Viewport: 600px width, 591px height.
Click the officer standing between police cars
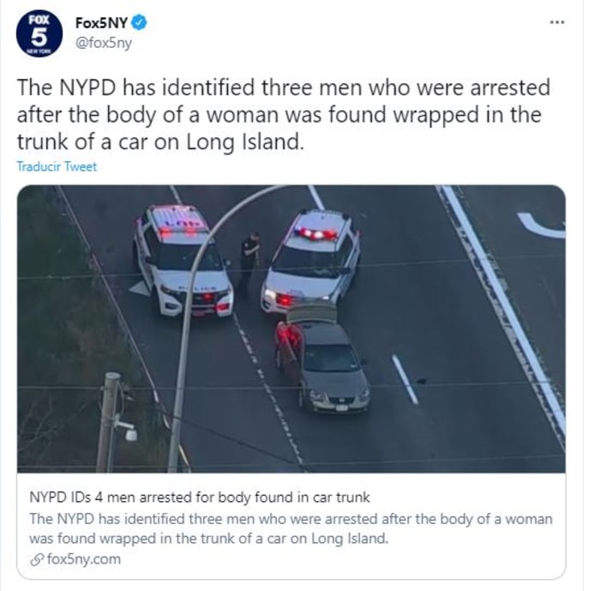pos(249,260)
